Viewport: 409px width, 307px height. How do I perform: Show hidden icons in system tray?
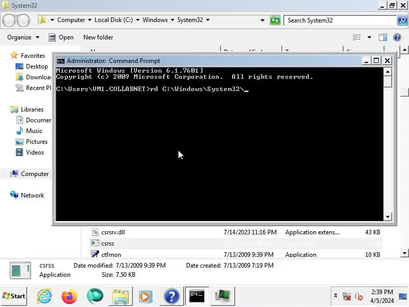coord(336,296)
